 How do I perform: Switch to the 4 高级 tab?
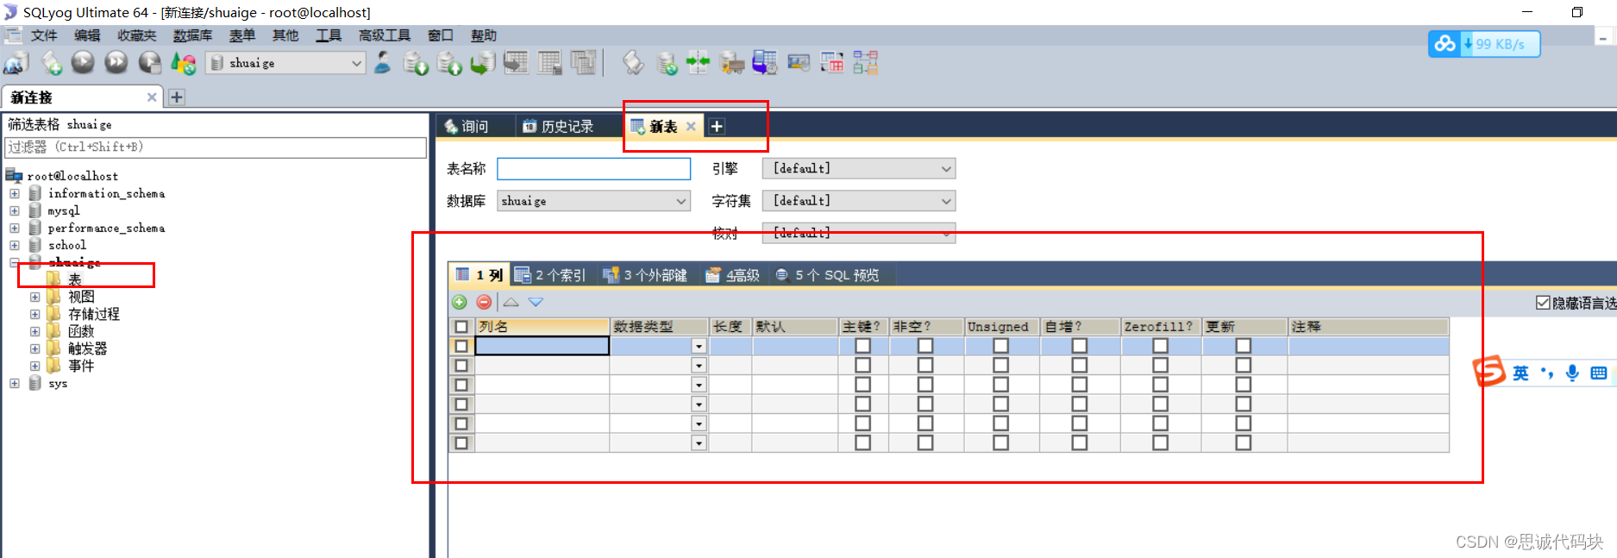[733, 275]
